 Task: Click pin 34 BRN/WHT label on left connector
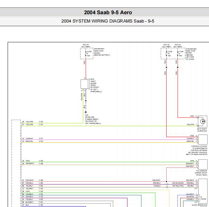coord(28,163)
